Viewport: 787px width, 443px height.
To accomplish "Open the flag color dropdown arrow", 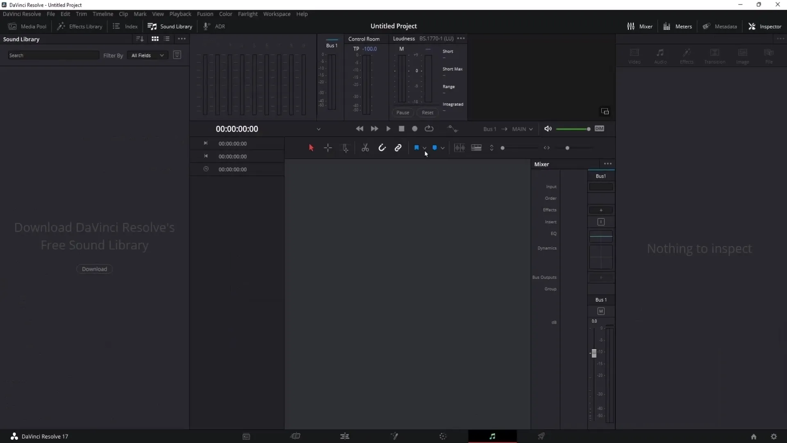I will pos(424,148).
